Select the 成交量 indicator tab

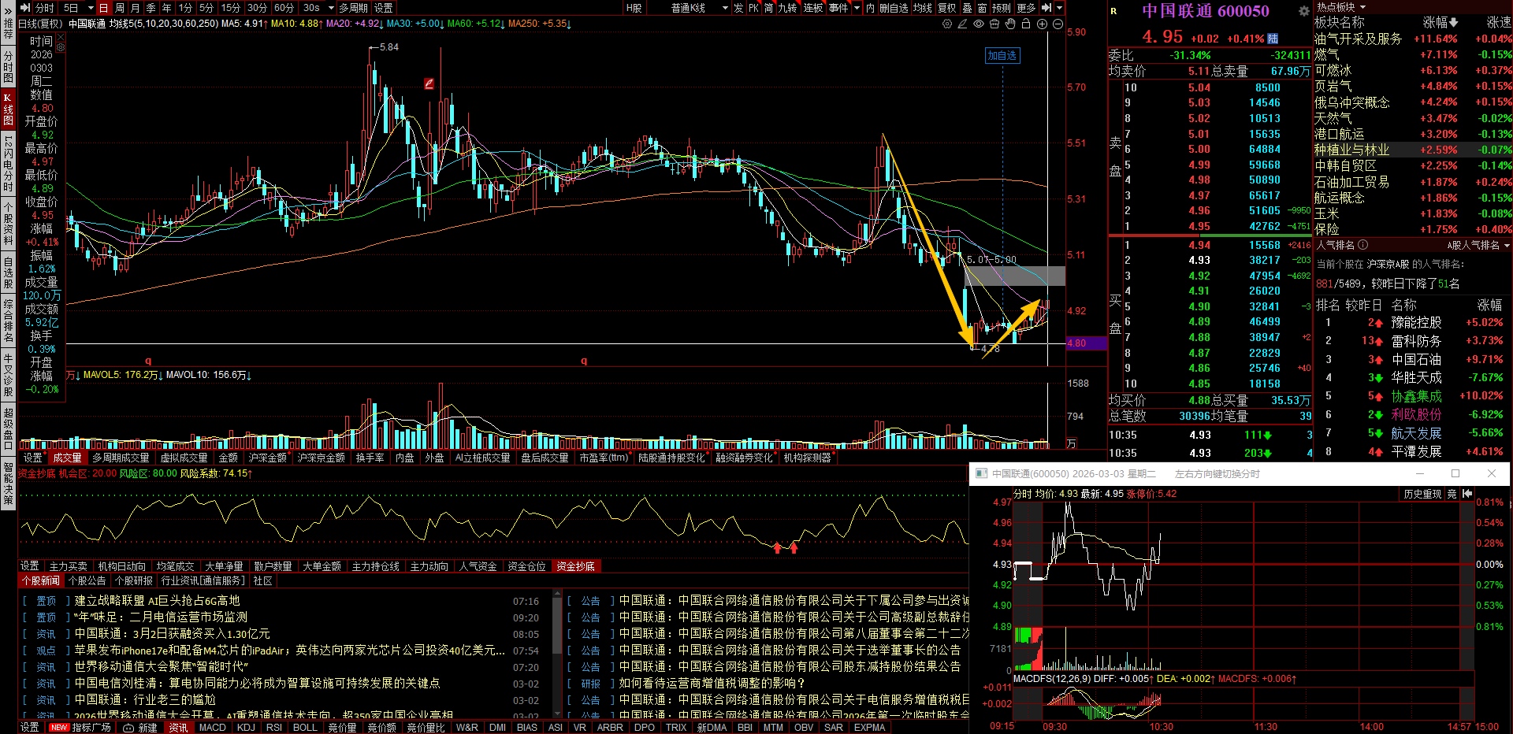tap(67, 458)
